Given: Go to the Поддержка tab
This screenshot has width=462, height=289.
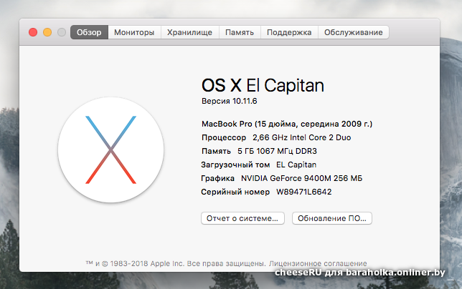Looking at the screenshot, I should [x=289, y=32].
